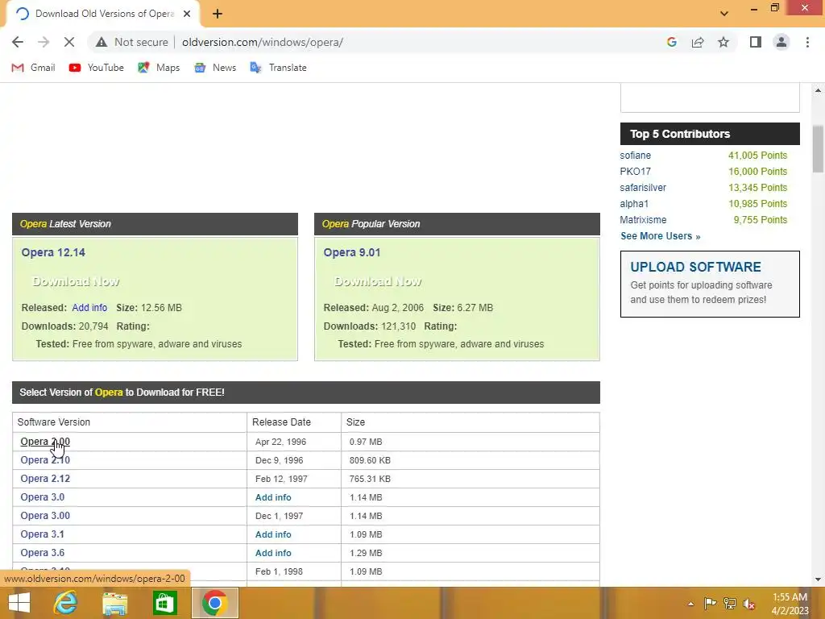Screen dimensions: 825x619
Task: Launch Internet Explorer from taskbar
Action: (x=66, y=603)
